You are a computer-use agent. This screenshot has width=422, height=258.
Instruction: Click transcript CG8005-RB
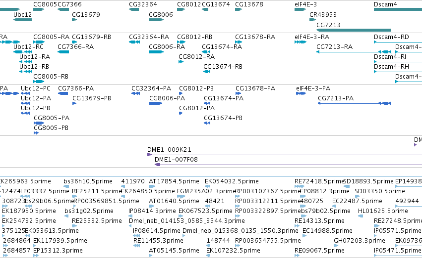51,77
